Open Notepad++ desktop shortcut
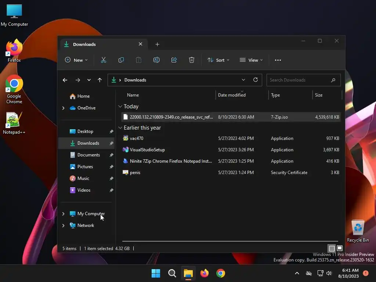Viewport: 376px width, 282px height. coord(14,123)
